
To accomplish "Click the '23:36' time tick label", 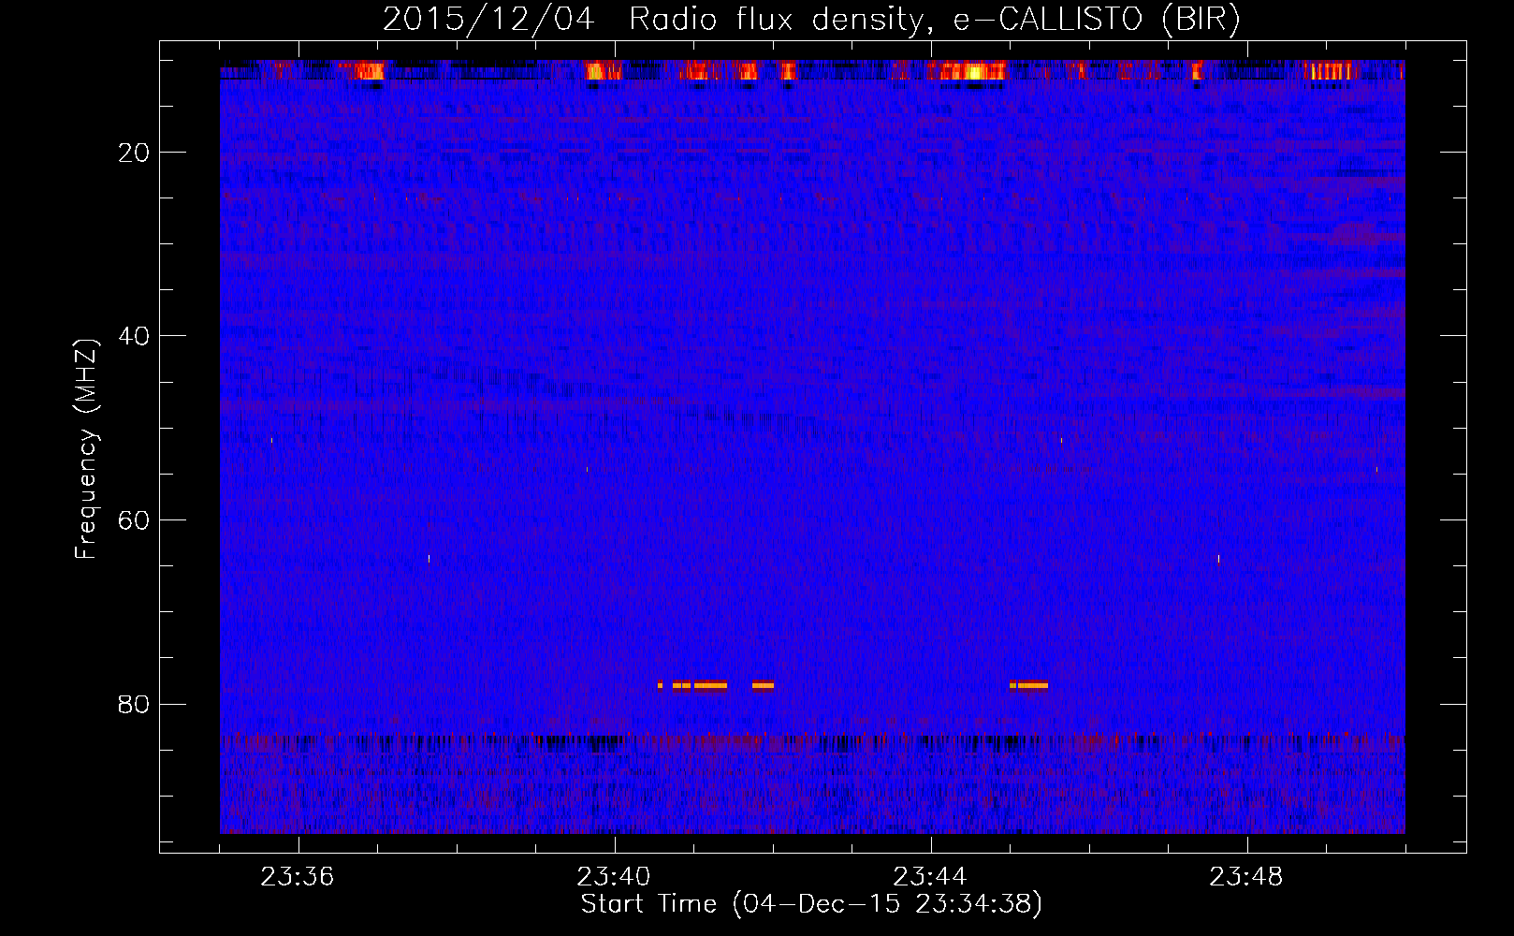I will pos(298,877).
